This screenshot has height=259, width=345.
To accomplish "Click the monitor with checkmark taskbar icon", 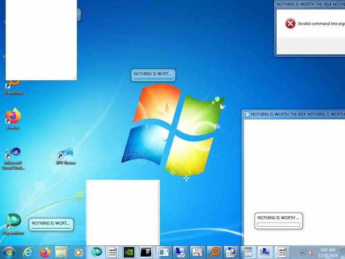I will point(265,252).
